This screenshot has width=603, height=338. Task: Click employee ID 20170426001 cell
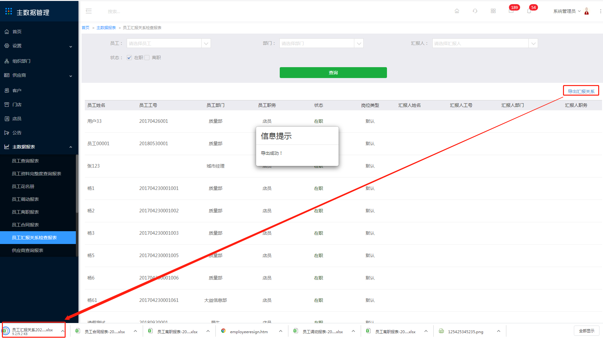click(154, 121)
